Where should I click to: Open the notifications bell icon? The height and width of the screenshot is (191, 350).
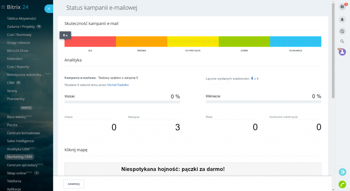click(342, 20)
